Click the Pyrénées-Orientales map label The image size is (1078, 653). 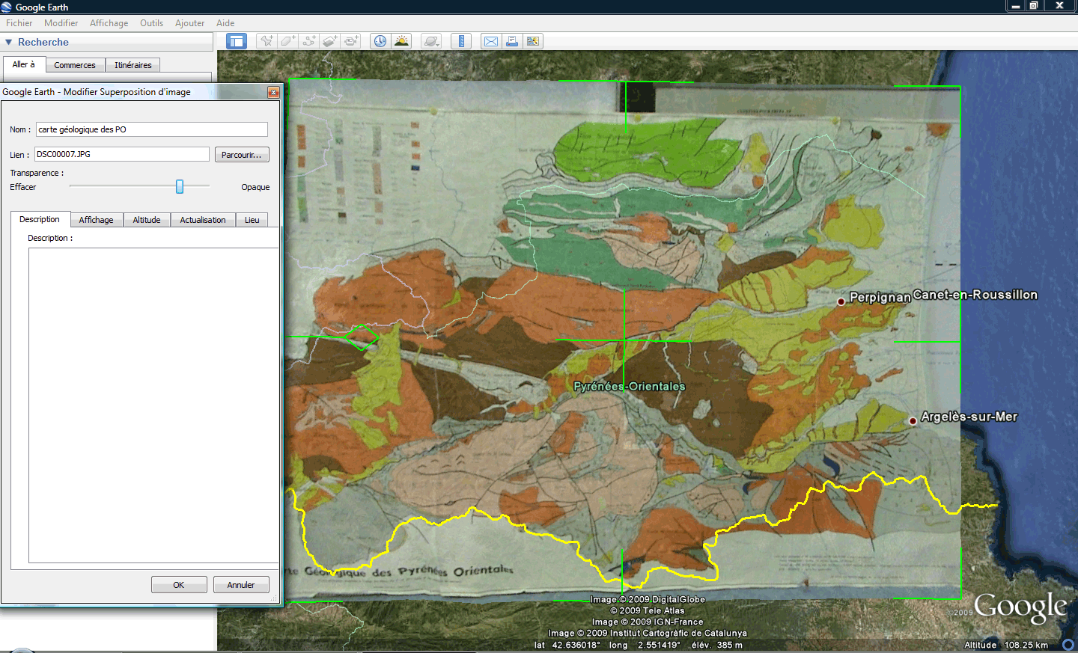(630, 386)
